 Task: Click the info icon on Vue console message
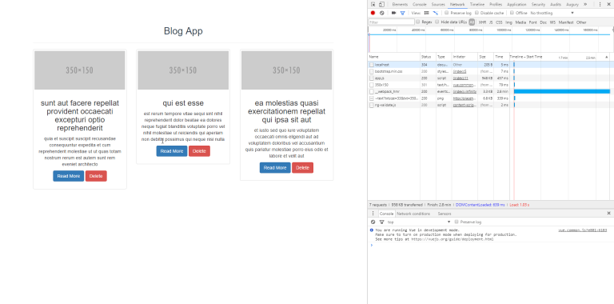[x=372, y=230]
